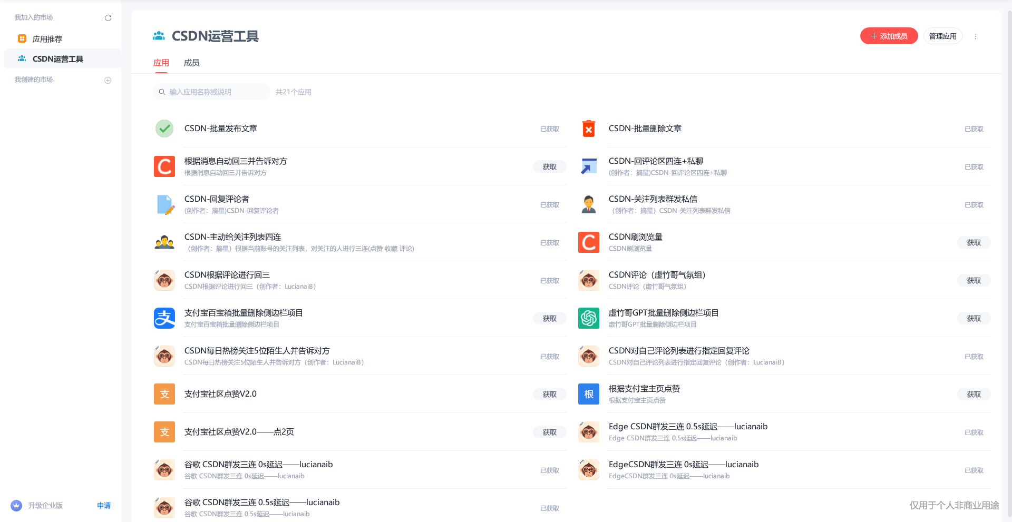Open the CSDN-主动给关注列表四连 app title

(233, 237)
